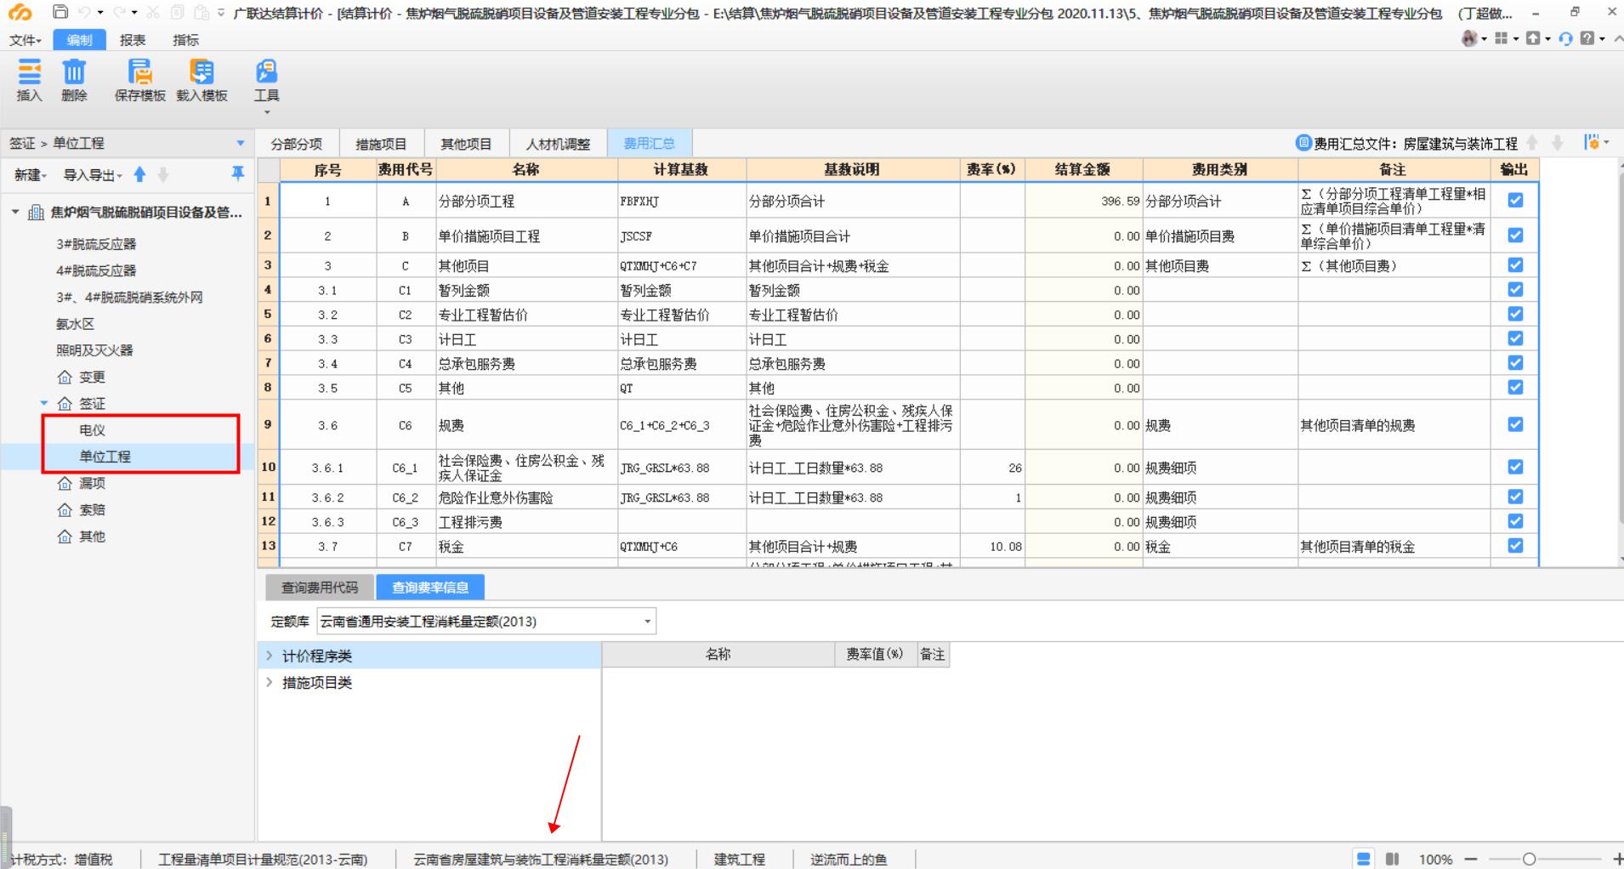Viewport: 1624px width, 869px height.
Task: Click the 10.08 tax rate cell
Action: tap(992, 547)
